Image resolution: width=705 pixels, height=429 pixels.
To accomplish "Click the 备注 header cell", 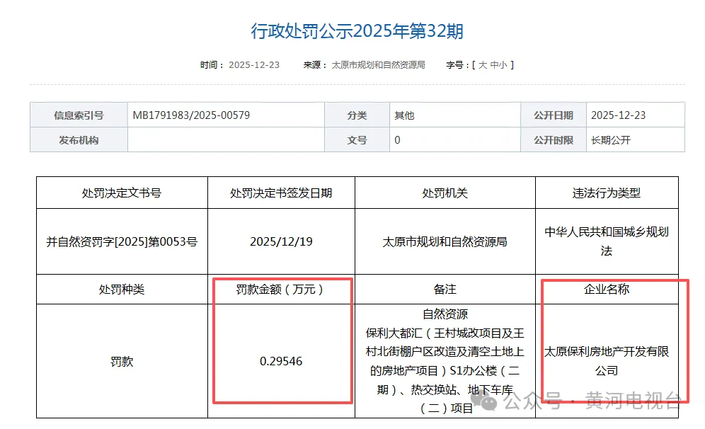I will pos(445,289).
